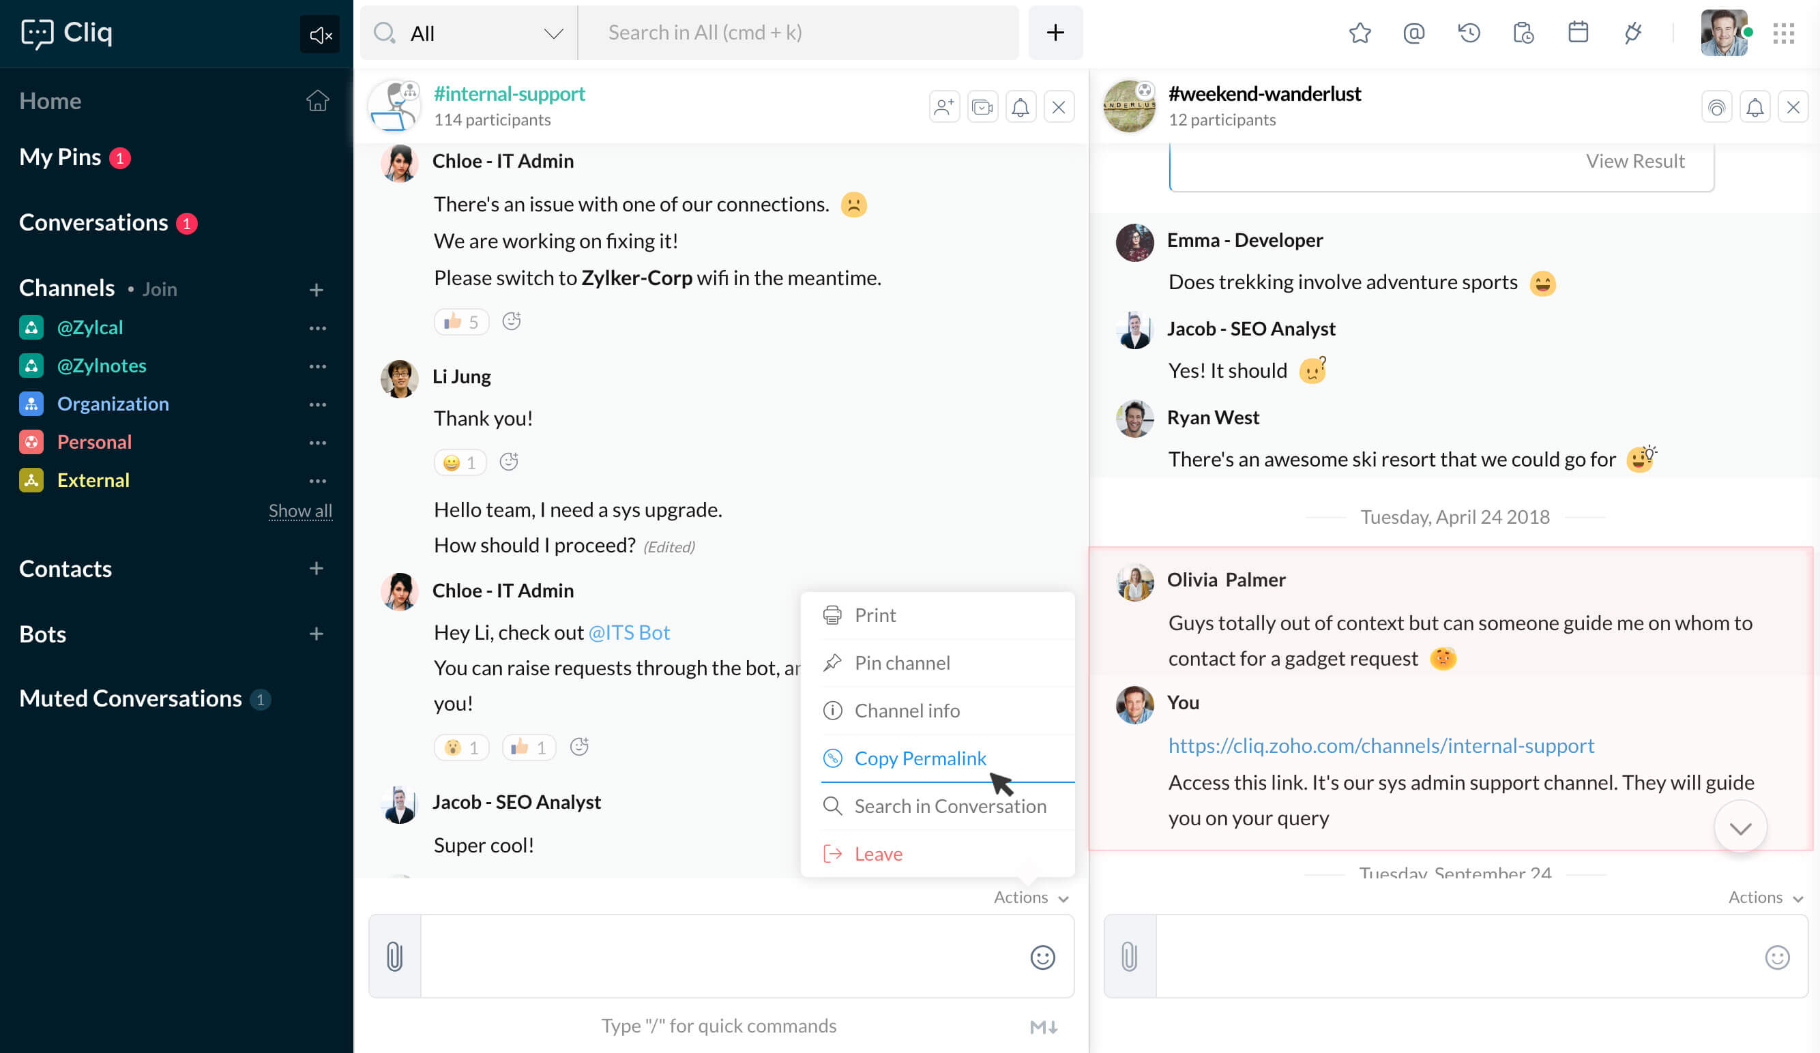Image resolution: width=1820 pixels, height=1053 pixels.
Task: Open starred messages via star icon
Action: click(x=1360, y=33)
